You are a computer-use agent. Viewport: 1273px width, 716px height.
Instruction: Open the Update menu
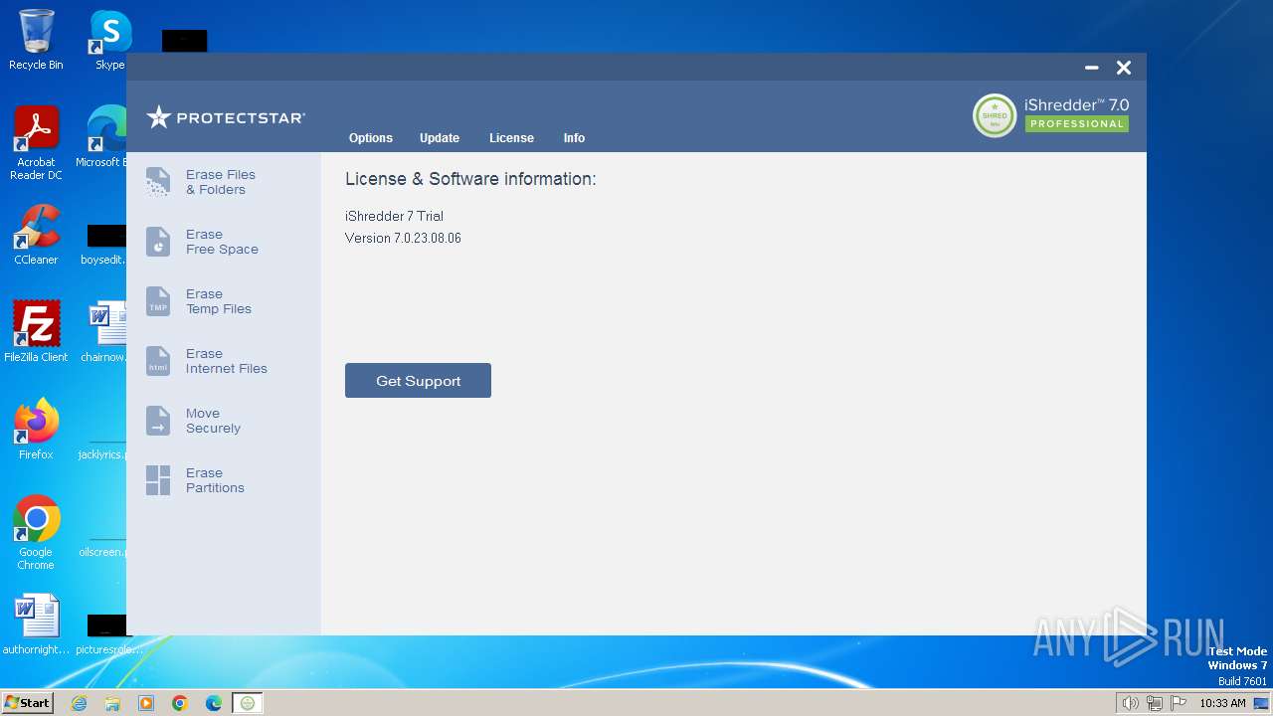pyautogui.click(x=440, y=138)
